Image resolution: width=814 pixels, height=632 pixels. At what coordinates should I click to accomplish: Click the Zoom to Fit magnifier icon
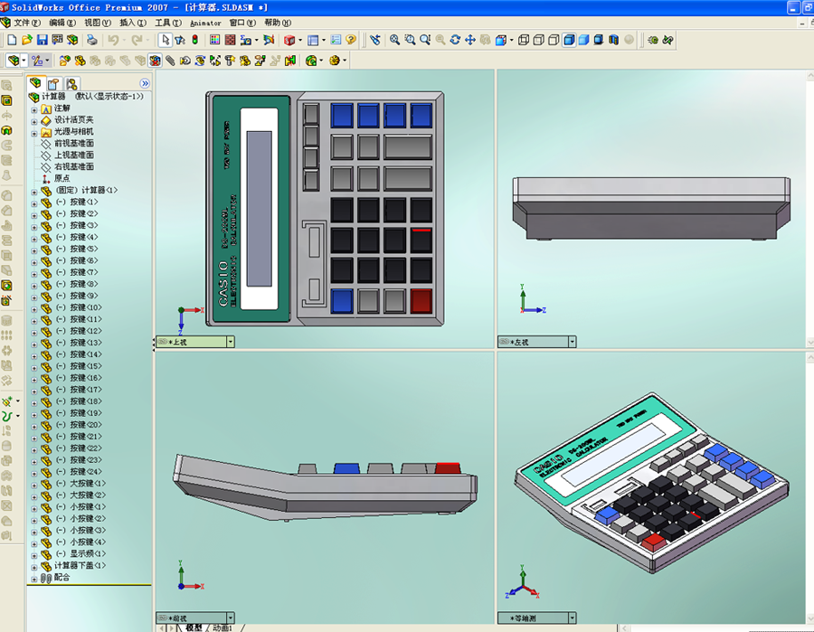(394, 40)
